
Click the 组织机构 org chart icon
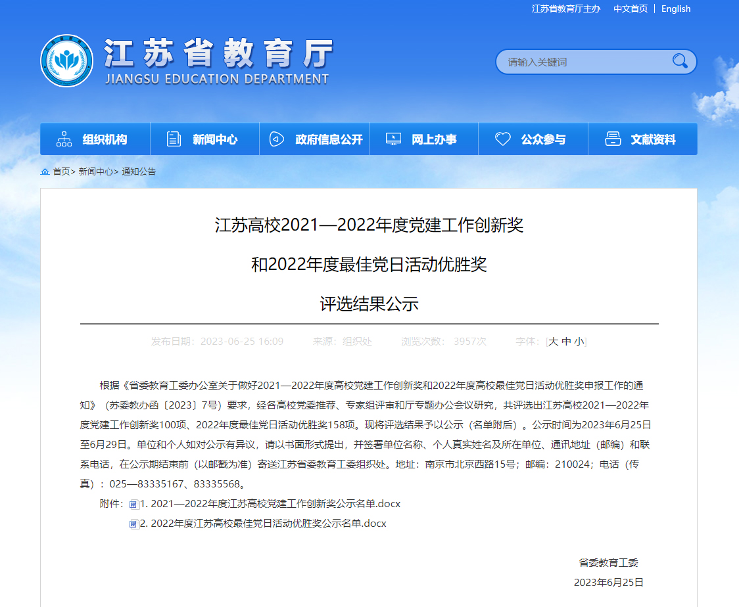click(x=64, y=139)
